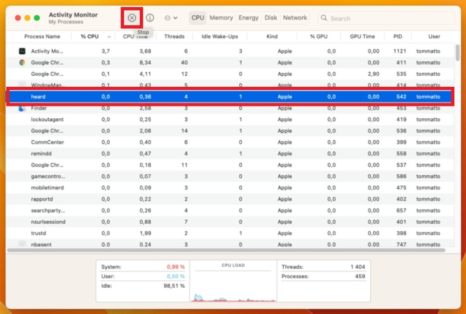Click the Idle percentage 98,51 %
This screenshot has height=314, width=466.
(x=174, y=286)
